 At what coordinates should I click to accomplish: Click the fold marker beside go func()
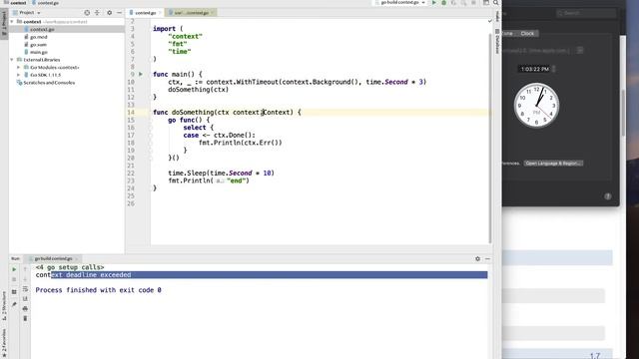coord(151,120)
